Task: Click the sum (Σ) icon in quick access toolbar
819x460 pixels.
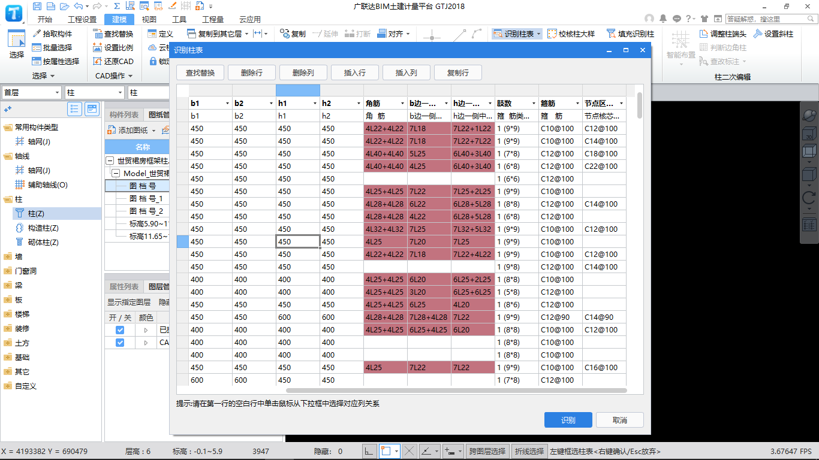Action: point(116,6)
